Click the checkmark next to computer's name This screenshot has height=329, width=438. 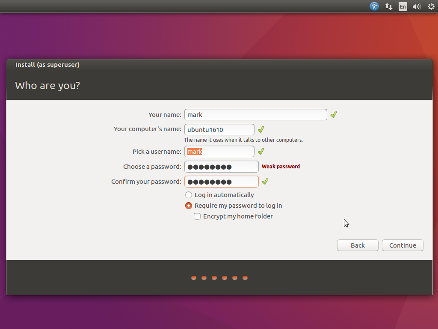click(261, 129)
